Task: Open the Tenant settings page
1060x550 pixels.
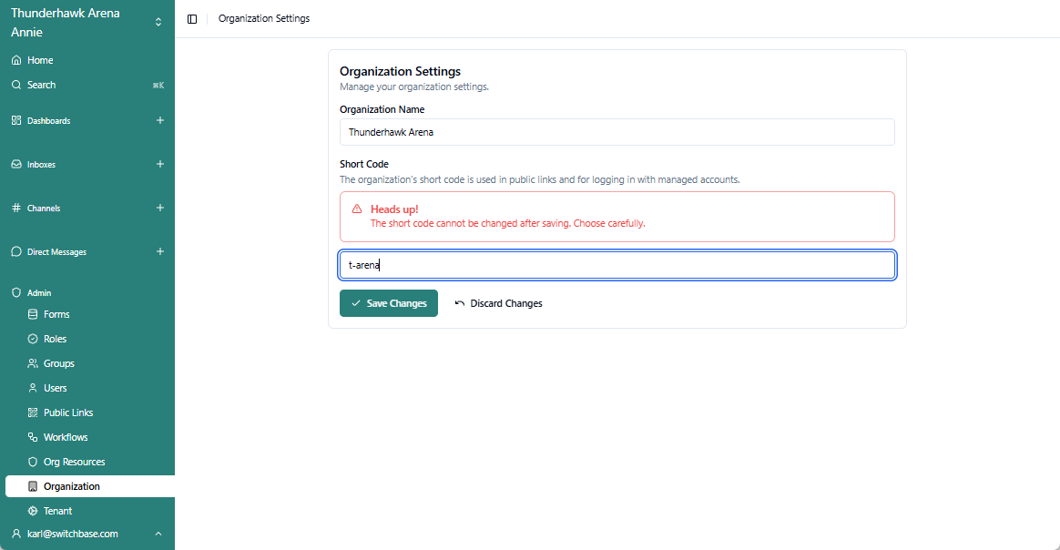Action: (57, 511)
